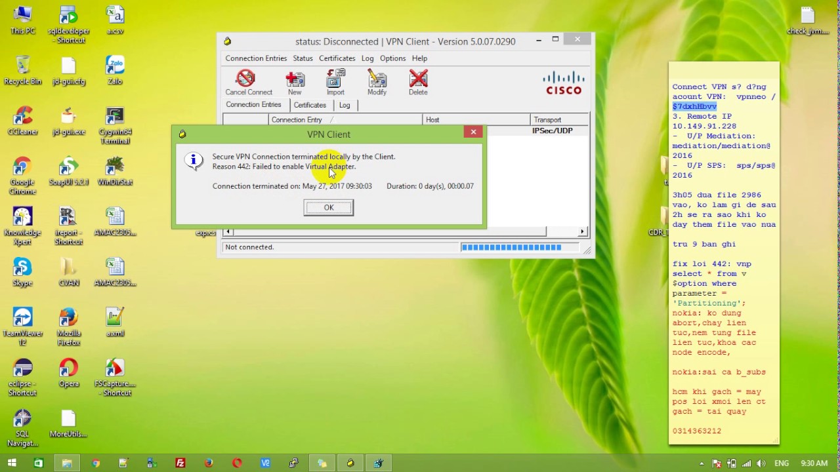Click the 9:30 AM taskbar clock
Screen dimensions: 840x472
[x=814, y=463]
